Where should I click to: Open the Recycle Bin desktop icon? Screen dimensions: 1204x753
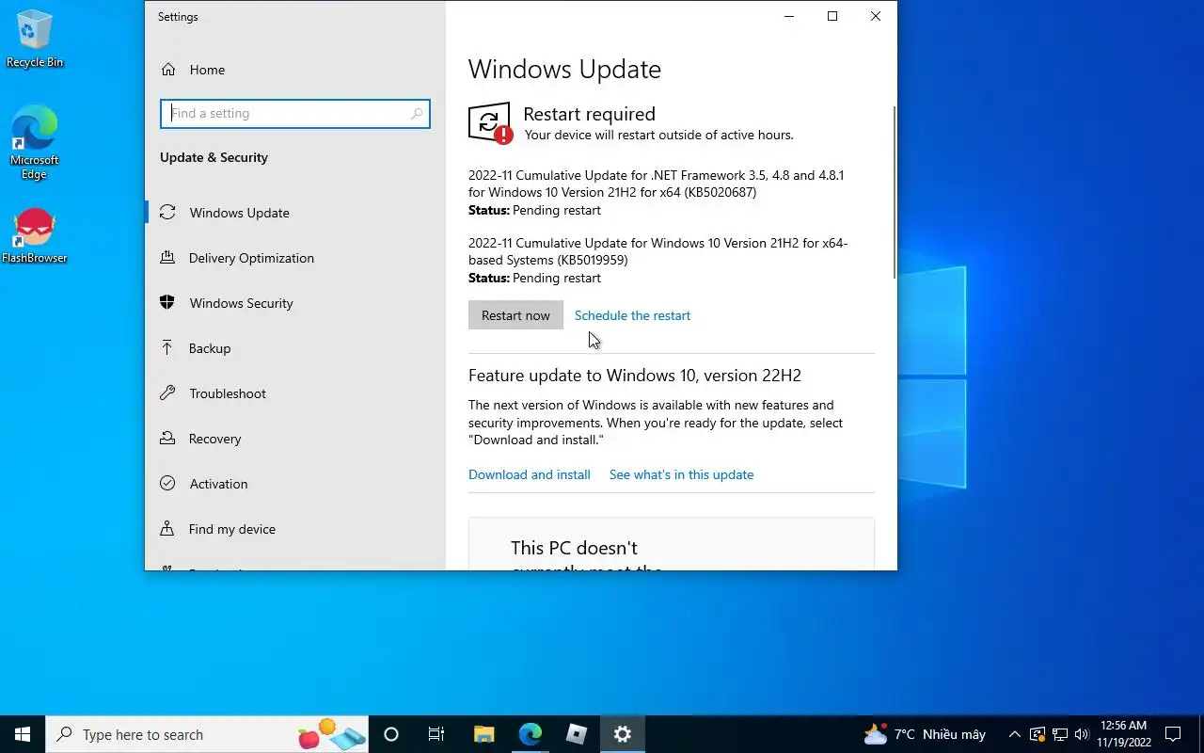tap(35, 40)
